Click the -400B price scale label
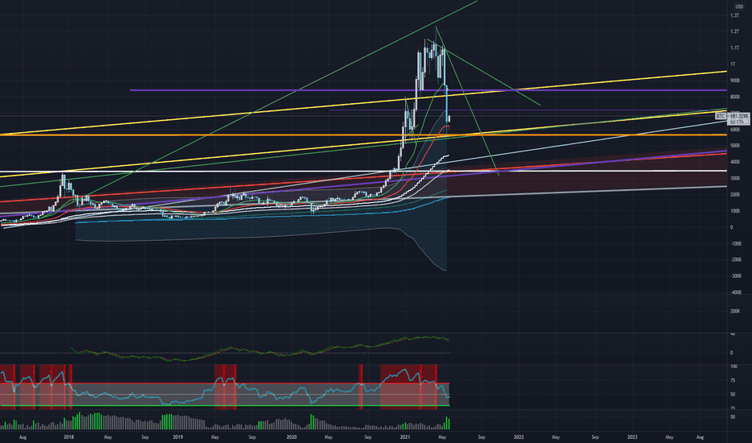752x443 pixels. coord(736,292)
